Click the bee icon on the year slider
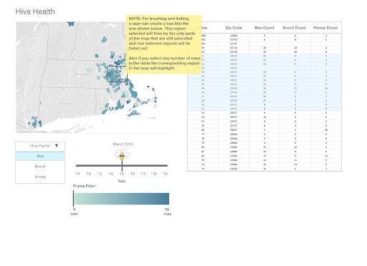367x266 pixels. 122,155
